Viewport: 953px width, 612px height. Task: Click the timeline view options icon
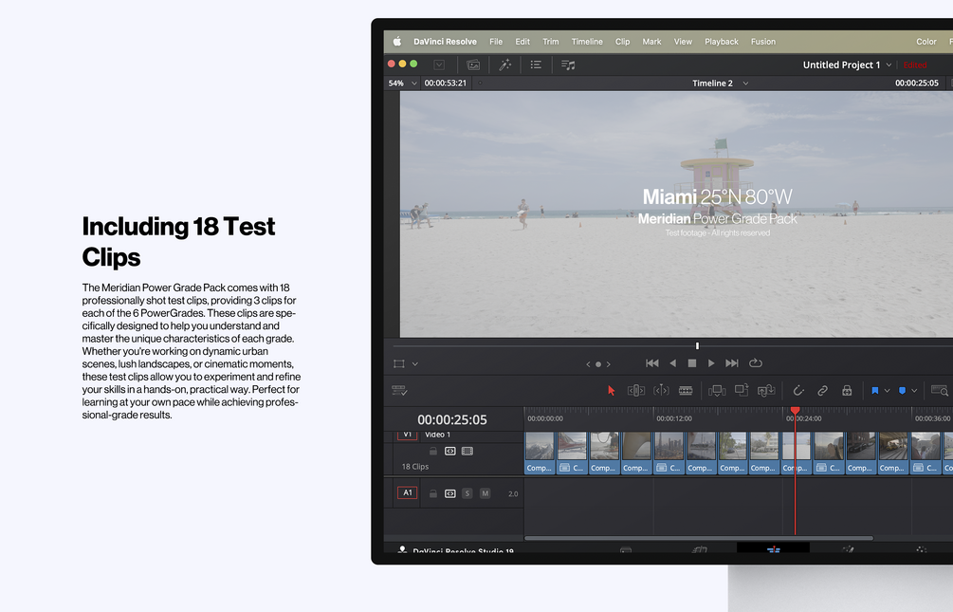click(x=399, y=391)
